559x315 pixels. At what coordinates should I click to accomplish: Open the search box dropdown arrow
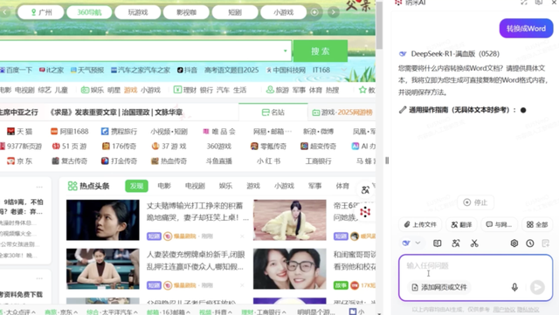(286, 51)
